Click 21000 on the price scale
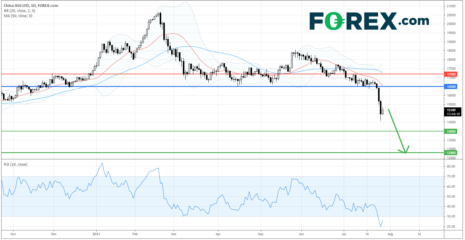This screenshot has width=465, height=240. click(x=451, y=6)
